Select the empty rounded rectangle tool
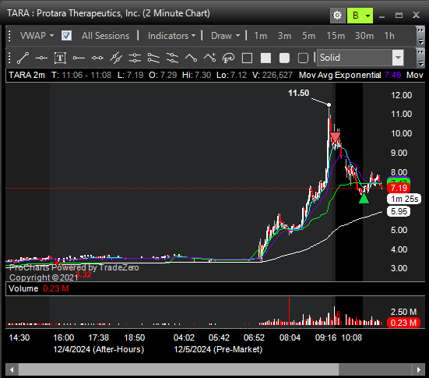The height and width of the screenshot is (378, 429). pyautogui.click(x=303, y=58)
